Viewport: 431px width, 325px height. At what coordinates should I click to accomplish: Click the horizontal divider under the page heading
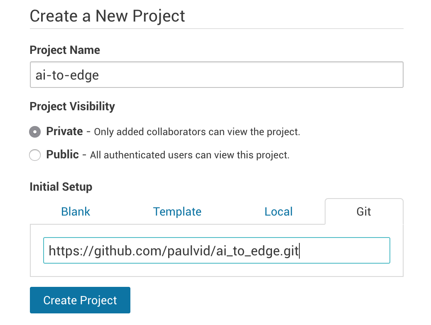coord(216,29)
